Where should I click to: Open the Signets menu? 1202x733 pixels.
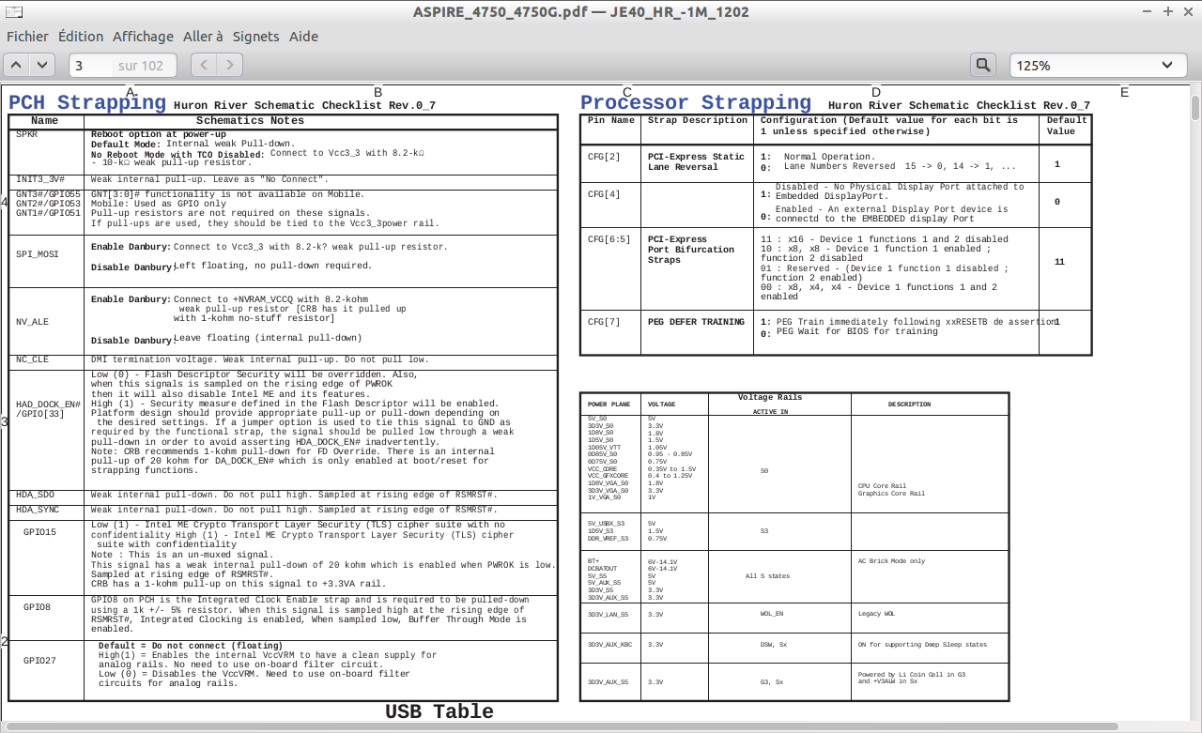(255, 37)
